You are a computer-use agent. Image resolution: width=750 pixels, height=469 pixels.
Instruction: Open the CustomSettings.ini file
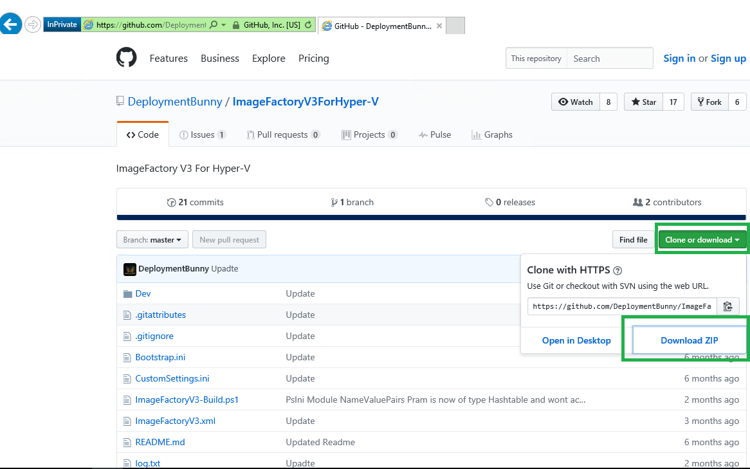172,378
